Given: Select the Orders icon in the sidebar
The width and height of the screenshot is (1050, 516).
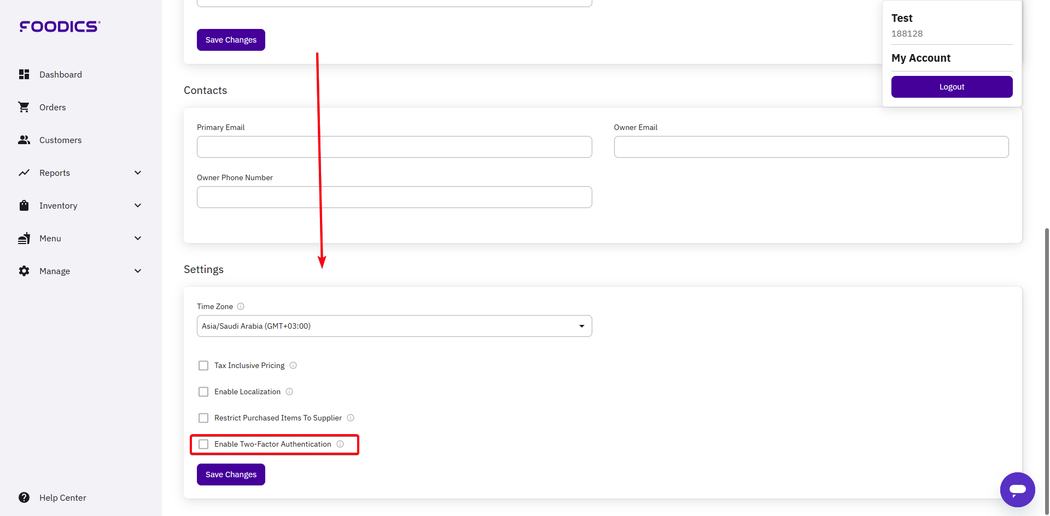Looking at the screenshot, I should tap(24, 107).
